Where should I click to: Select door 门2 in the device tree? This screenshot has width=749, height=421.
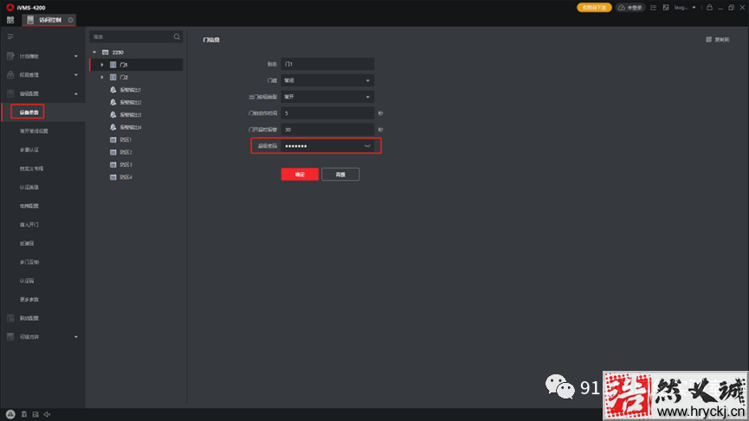[x=124, y=77]
